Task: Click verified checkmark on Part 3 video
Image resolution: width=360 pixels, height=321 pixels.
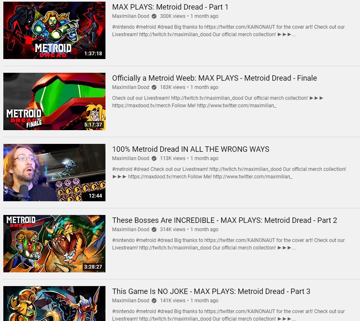Action: 154,300
